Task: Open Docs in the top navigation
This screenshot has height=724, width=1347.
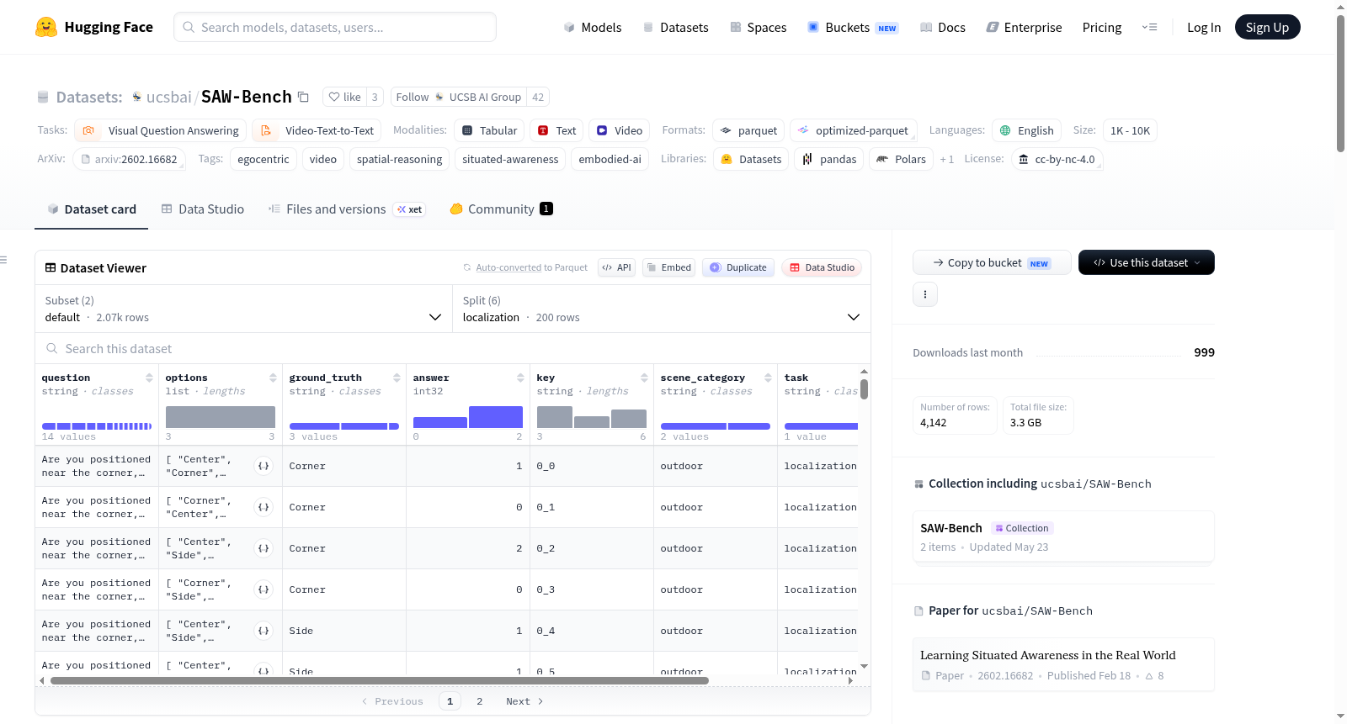Action: 943,27
